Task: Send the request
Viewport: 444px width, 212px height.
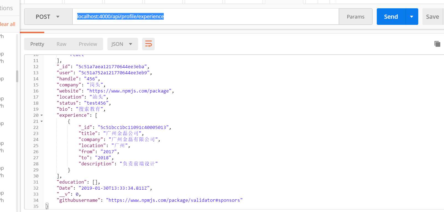Action: click(x=391, y=17)
